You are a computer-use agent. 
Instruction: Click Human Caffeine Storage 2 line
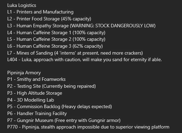(56, 39)
